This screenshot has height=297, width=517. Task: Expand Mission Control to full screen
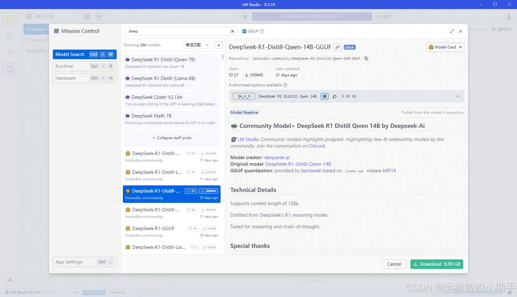(x=452, y=31)
